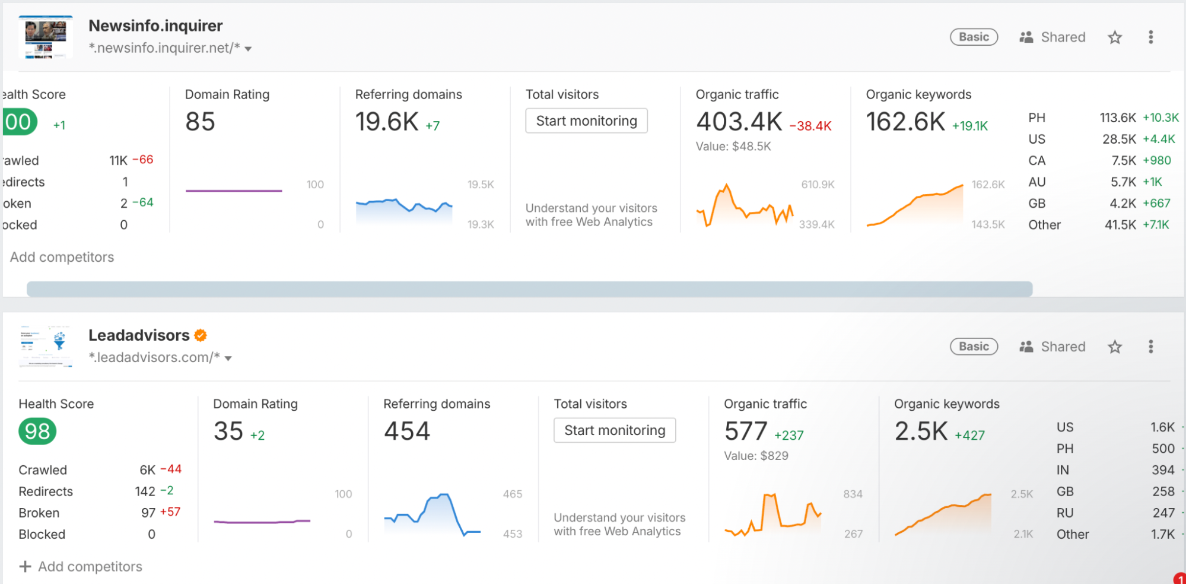Click Domain Rating 35 value

[228, 431]
